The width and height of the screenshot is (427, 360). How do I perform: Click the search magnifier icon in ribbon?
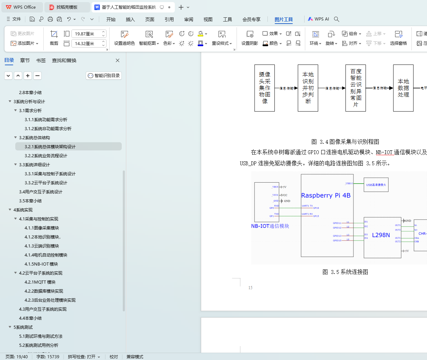point(336,19)
